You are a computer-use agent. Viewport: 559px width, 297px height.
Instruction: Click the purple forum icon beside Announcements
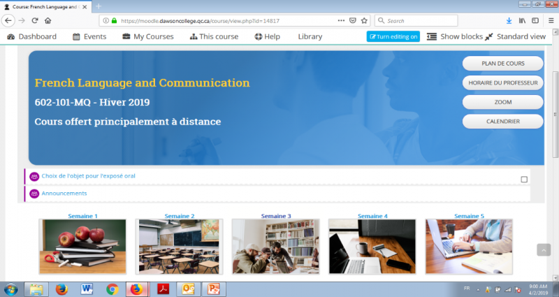pos(34,194)
